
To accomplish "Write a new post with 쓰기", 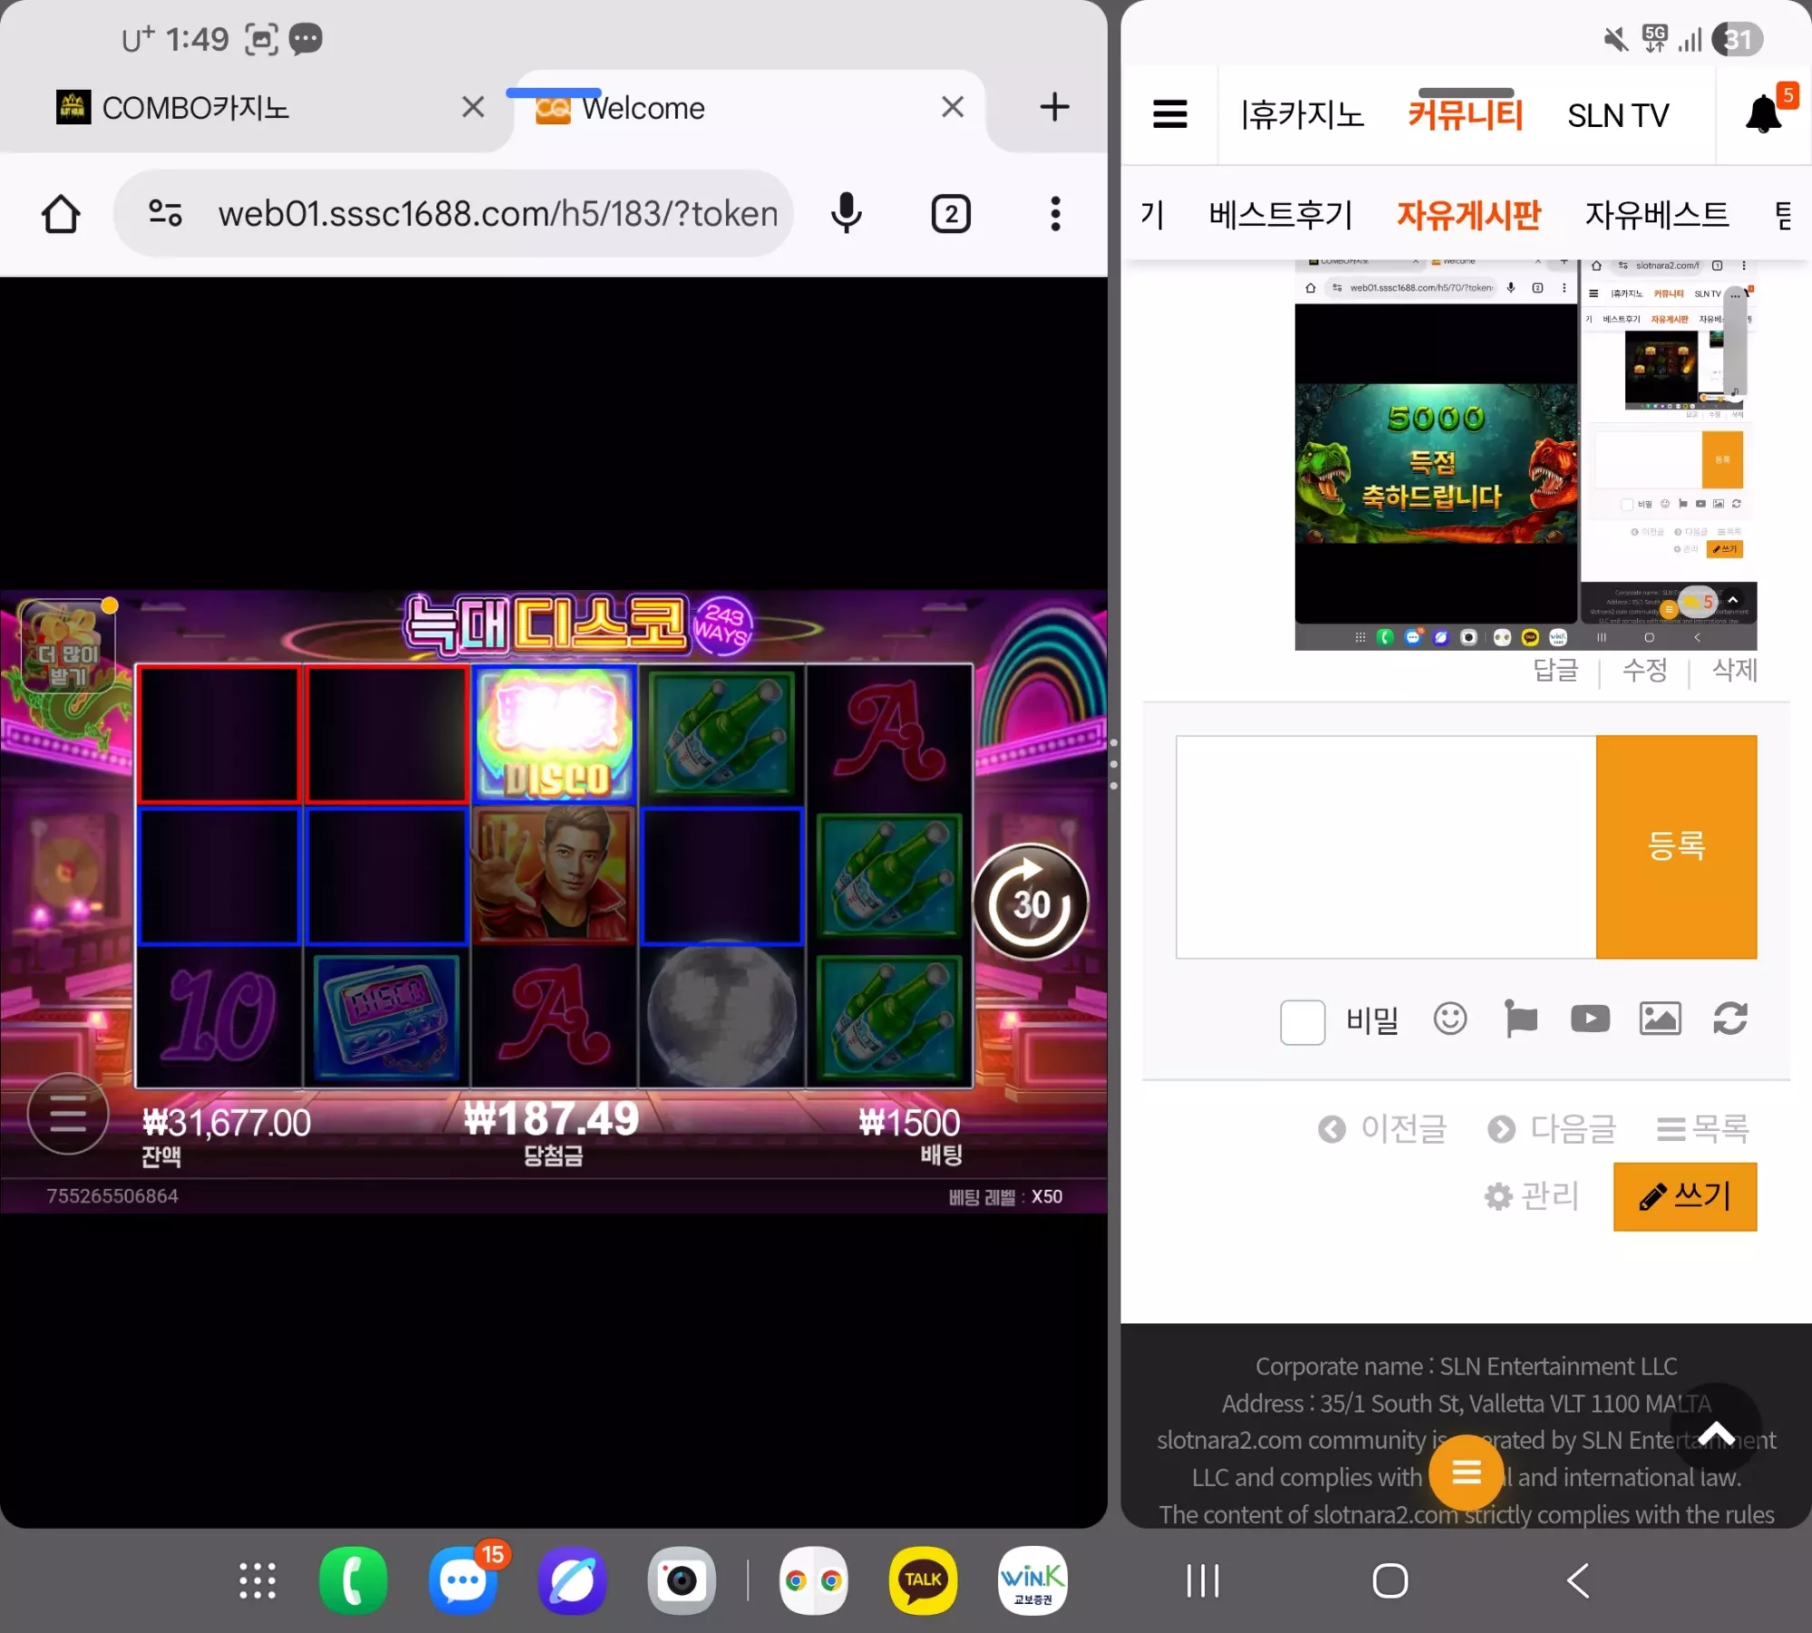I will (1684, 1196).
